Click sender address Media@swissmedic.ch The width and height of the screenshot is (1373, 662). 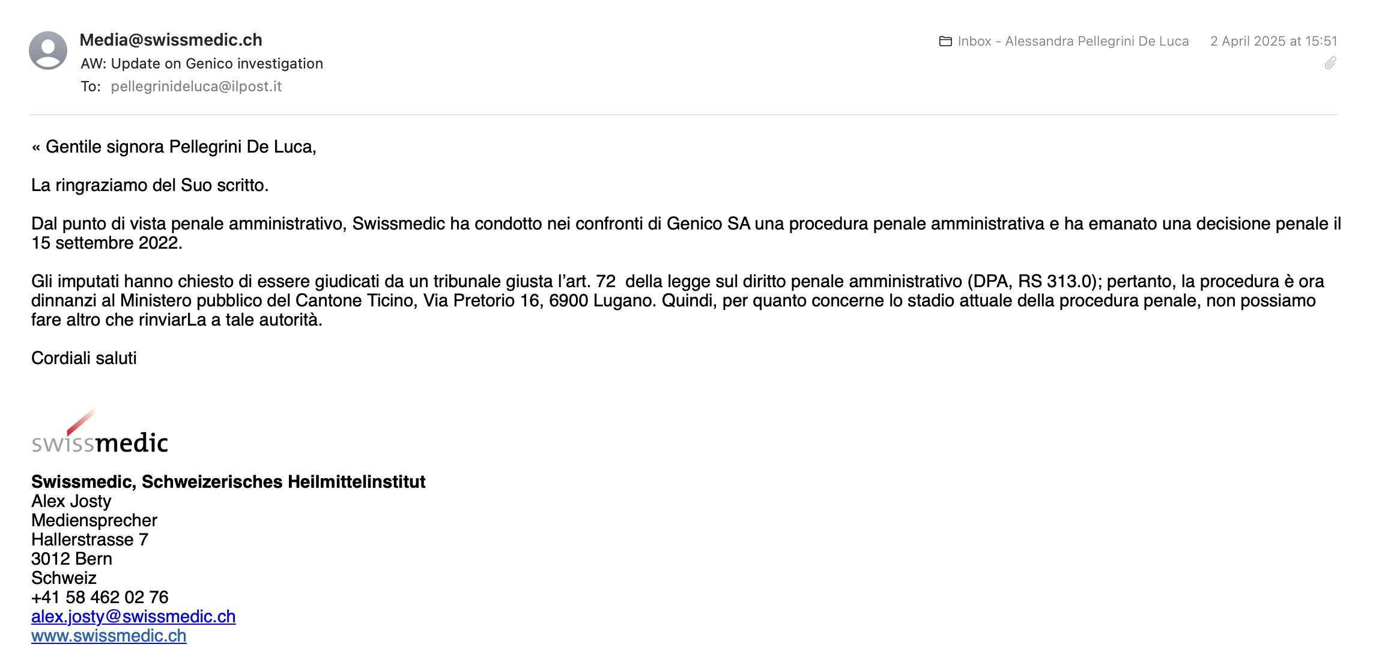click(171, 40)
